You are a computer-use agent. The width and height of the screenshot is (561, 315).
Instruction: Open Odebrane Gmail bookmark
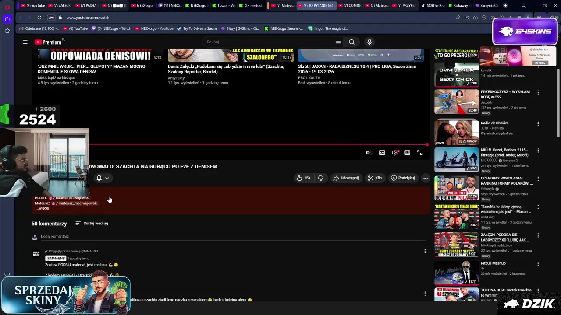(x=39, y=28)
